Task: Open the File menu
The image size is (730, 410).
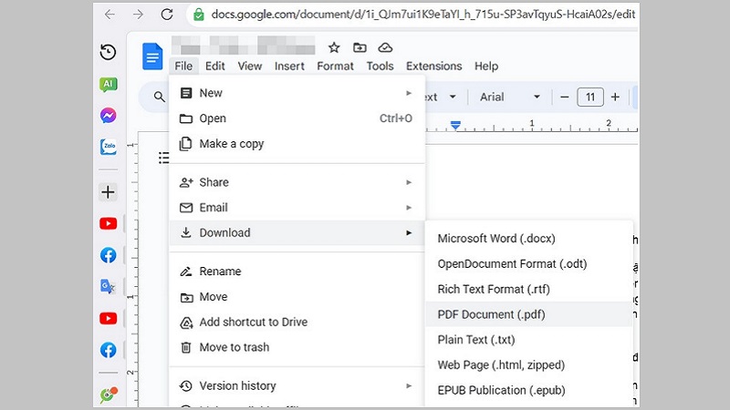Action: (x=183, y=66)
